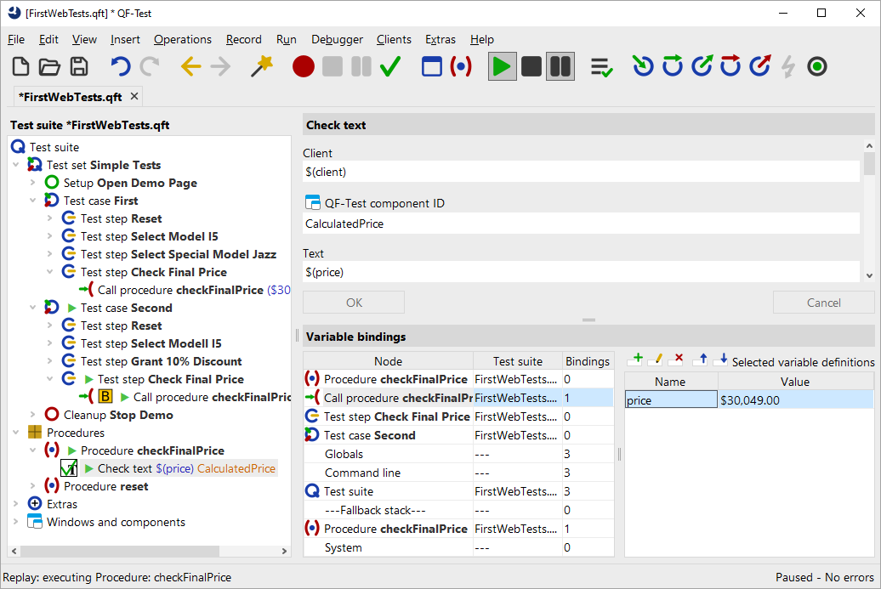The height and width of the screenshot is (589, 881).
Task: Click the Cancel button
Action: (x=824, y=302)
